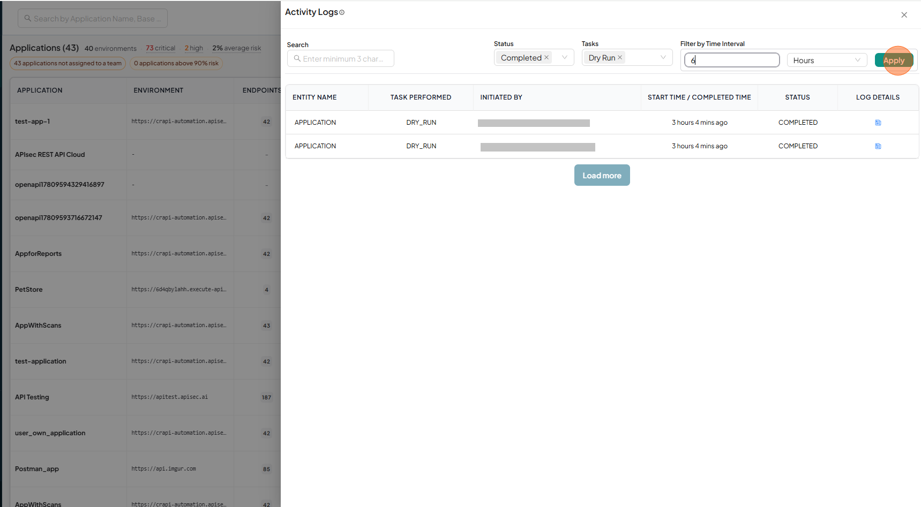921x507 pixels.
Task: Click 2 high link in summary
Action: pyautogui.click(x=194, y=48)
